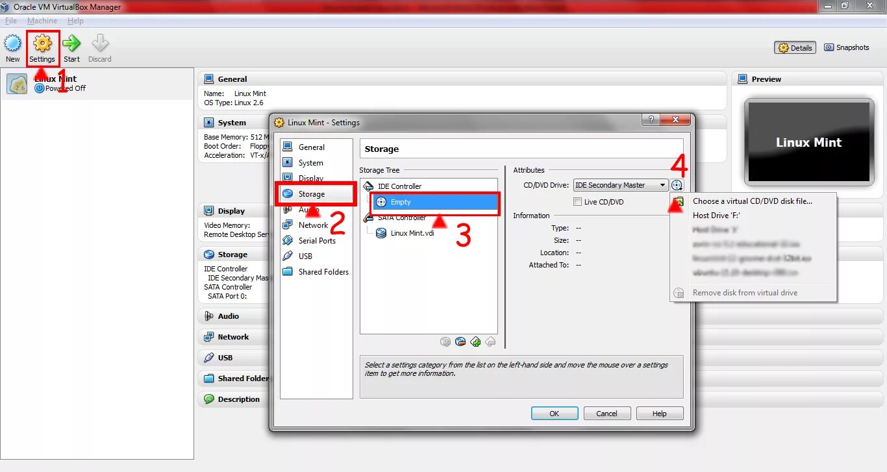Select the Linux Mint VM in the list
This screenshot has height=472, width=887.
pyautogui.click(x=97, y=84)
